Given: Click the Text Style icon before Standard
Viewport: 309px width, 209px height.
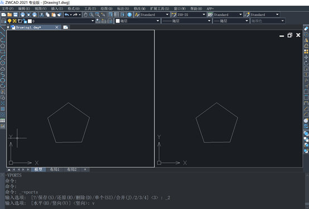Looking at the screenshot, I should click(137, 14).
